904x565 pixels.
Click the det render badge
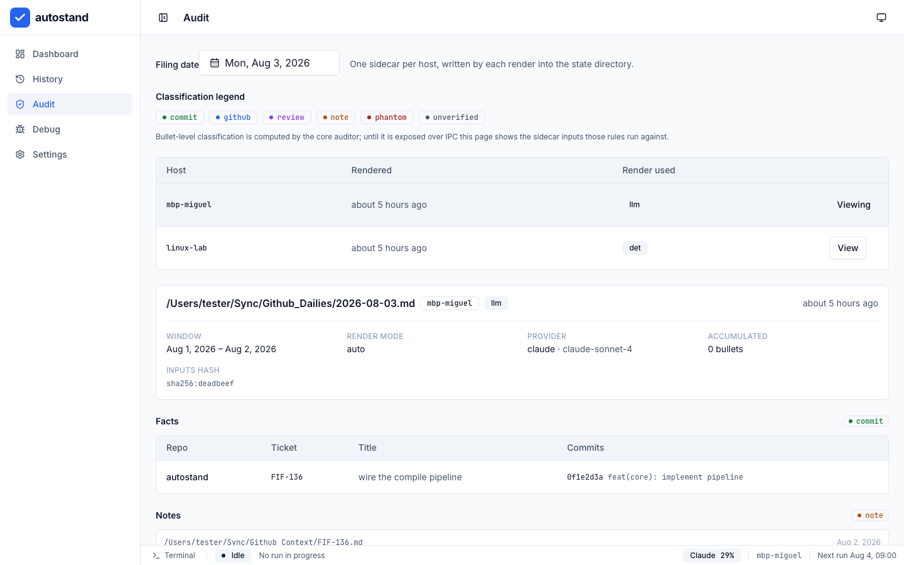(635, 248)
